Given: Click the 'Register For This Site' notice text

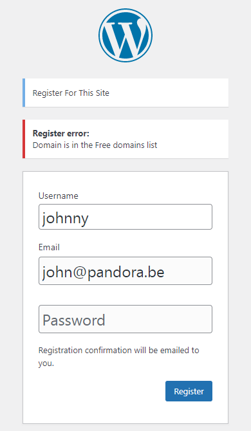Looking at the screenshot, I should click(71, 93).
